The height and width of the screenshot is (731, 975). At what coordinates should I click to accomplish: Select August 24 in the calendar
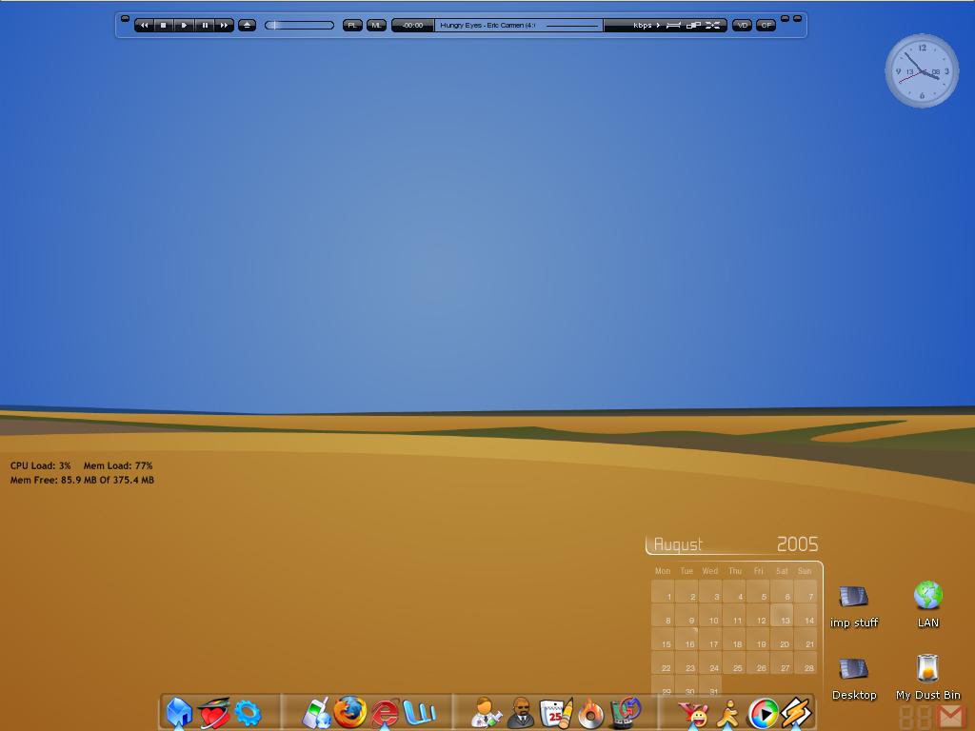coord(710,662)
